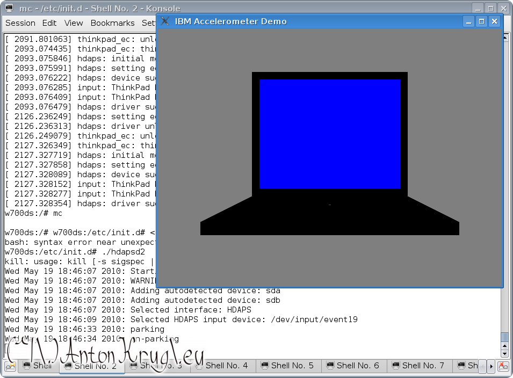The image size is (513, 378).
Task: Click the X11 icon of Accelerometer Demo window
Action: click(165, 21)
